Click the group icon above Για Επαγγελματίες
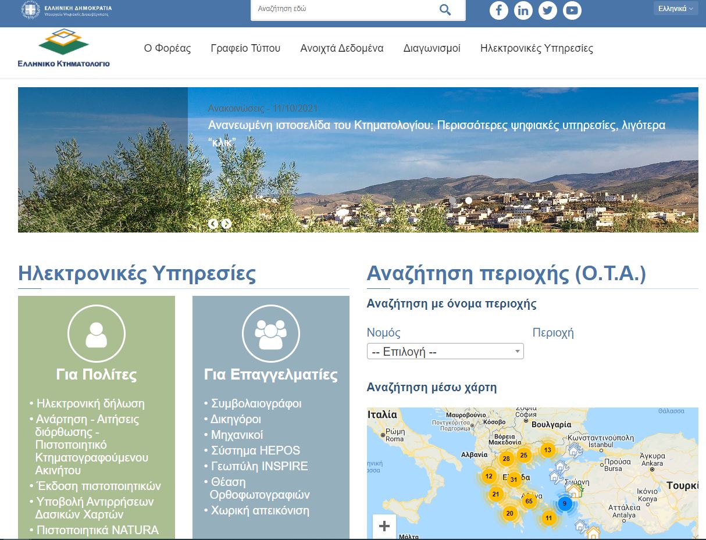The height and width of the screenshot is (540, 706). pyautogui.click(x=270, y=333)
